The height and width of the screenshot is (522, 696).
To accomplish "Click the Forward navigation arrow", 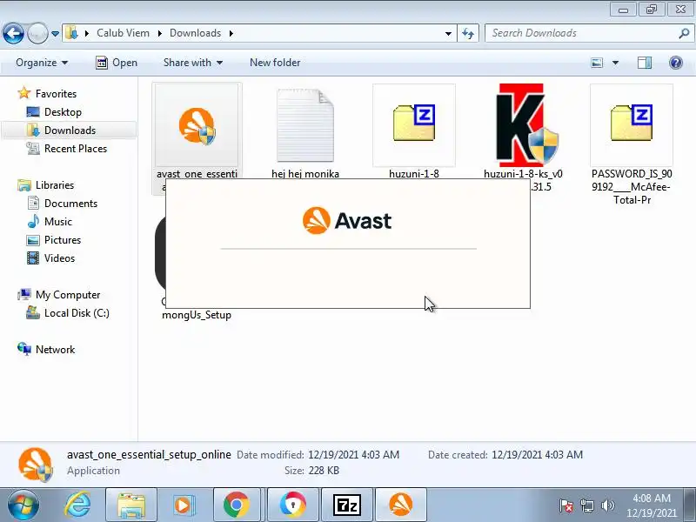I will pos(37,33).
